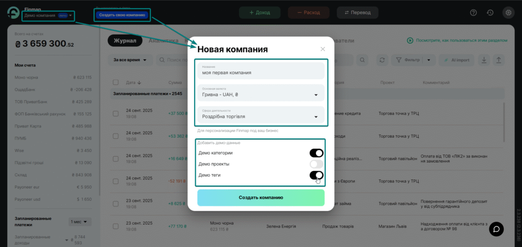Open the history clock icon
Viewport: 522px width, 247px height.
click(490, 12)
